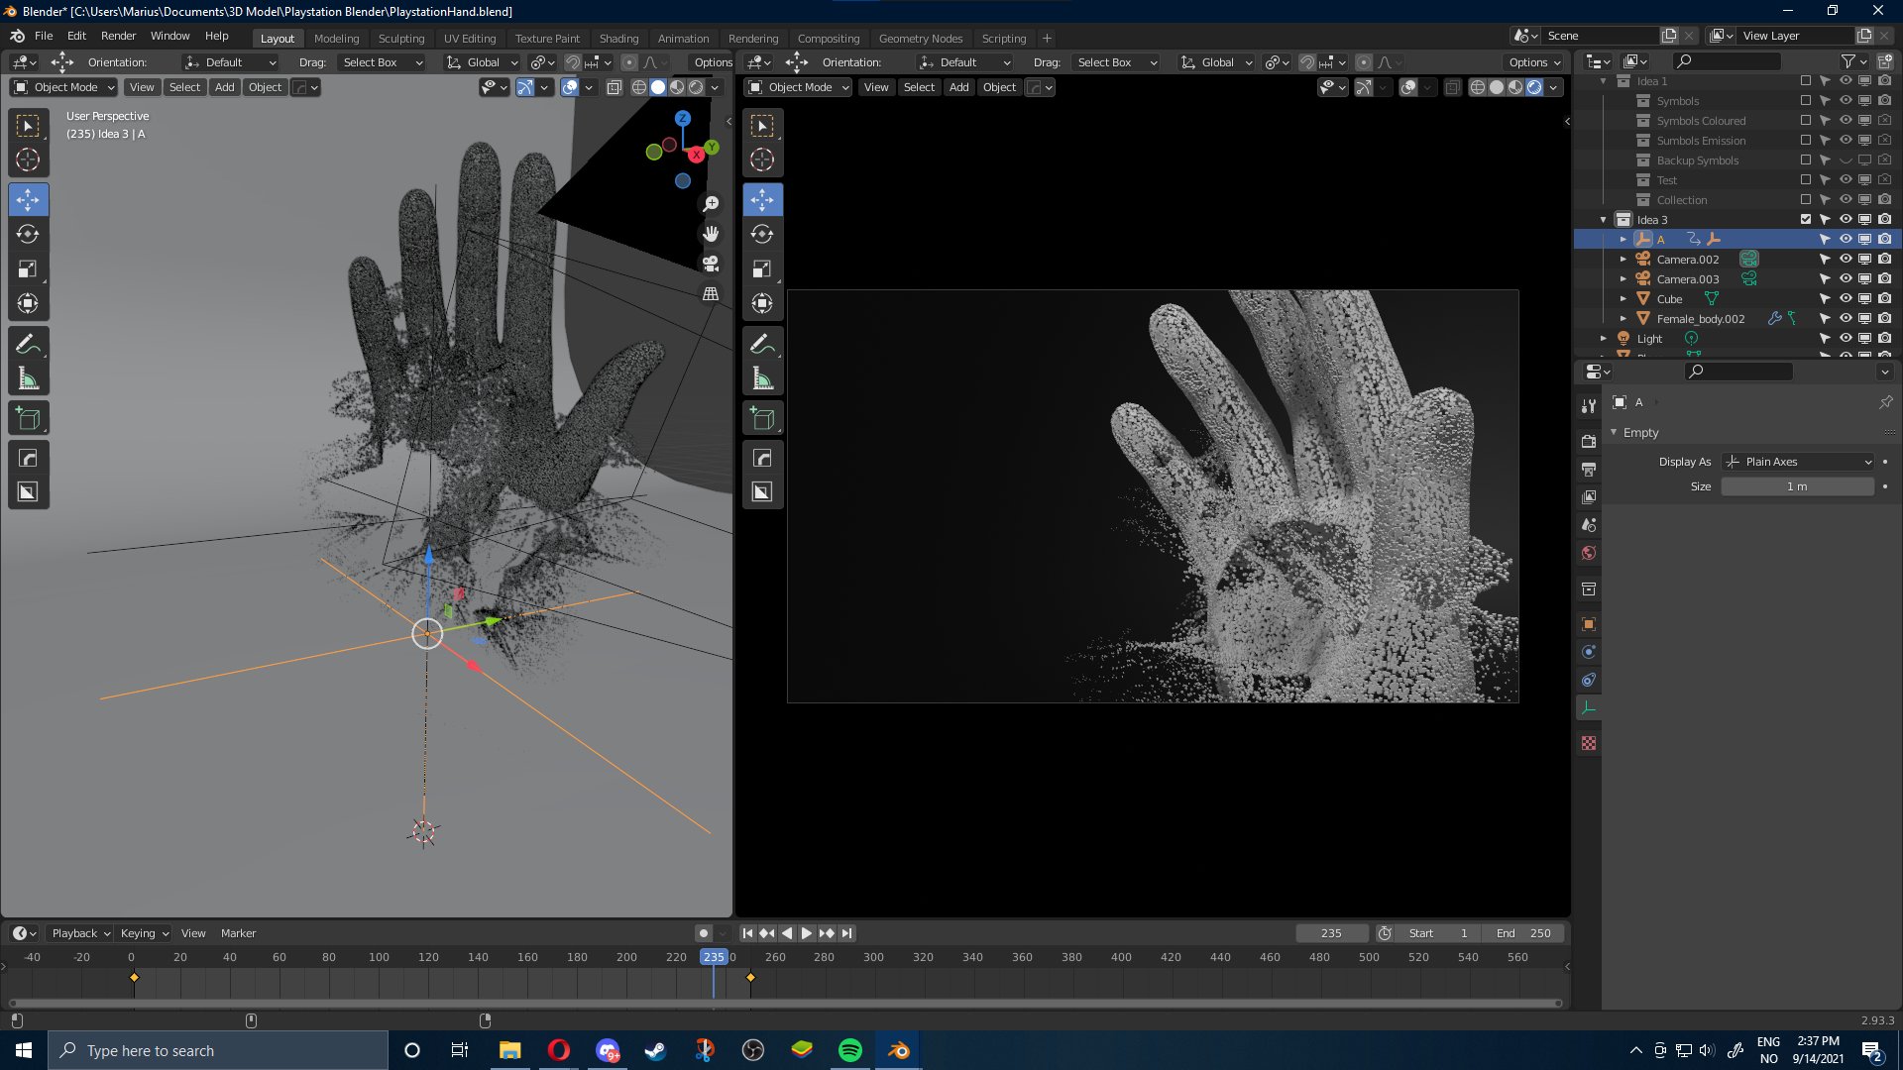Select rendered shading in right viewport

tap(1534, 87)
